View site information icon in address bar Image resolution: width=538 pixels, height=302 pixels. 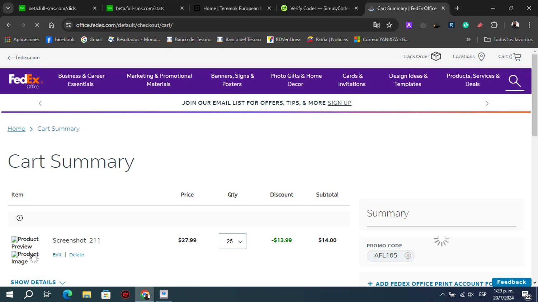pos(68,25)
